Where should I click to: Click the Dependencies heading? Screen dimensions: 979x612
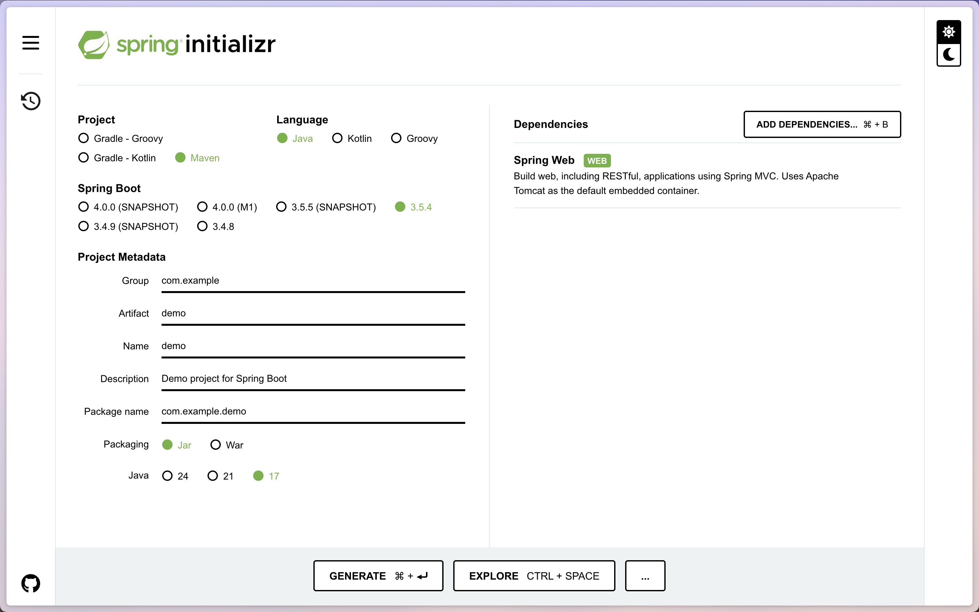coord(551,124)
